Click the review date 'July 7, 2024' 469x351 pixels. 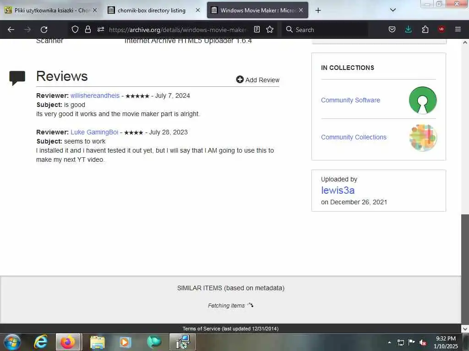tap(172, 96)
